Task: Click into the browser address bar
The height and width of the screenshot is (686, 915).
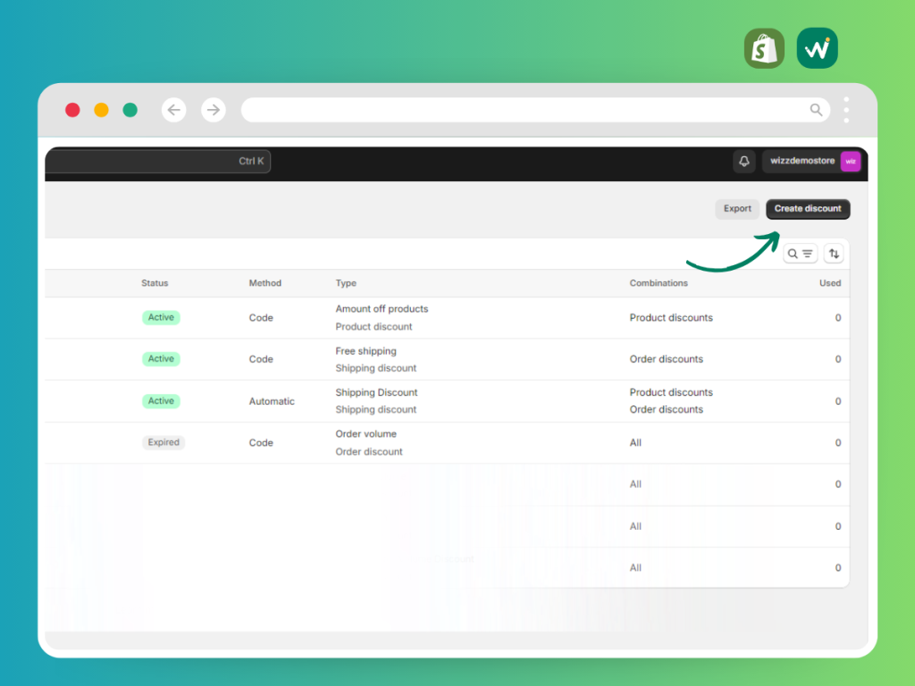Action: pos(535,110)
